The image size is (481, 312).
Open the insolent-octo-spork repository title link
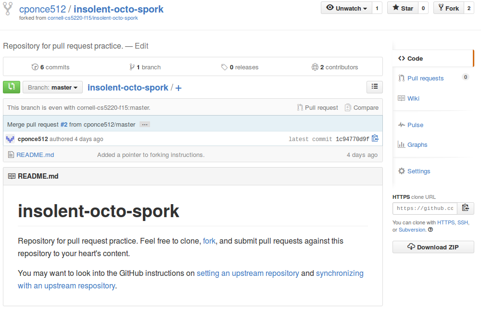click(x=118, y=9)
